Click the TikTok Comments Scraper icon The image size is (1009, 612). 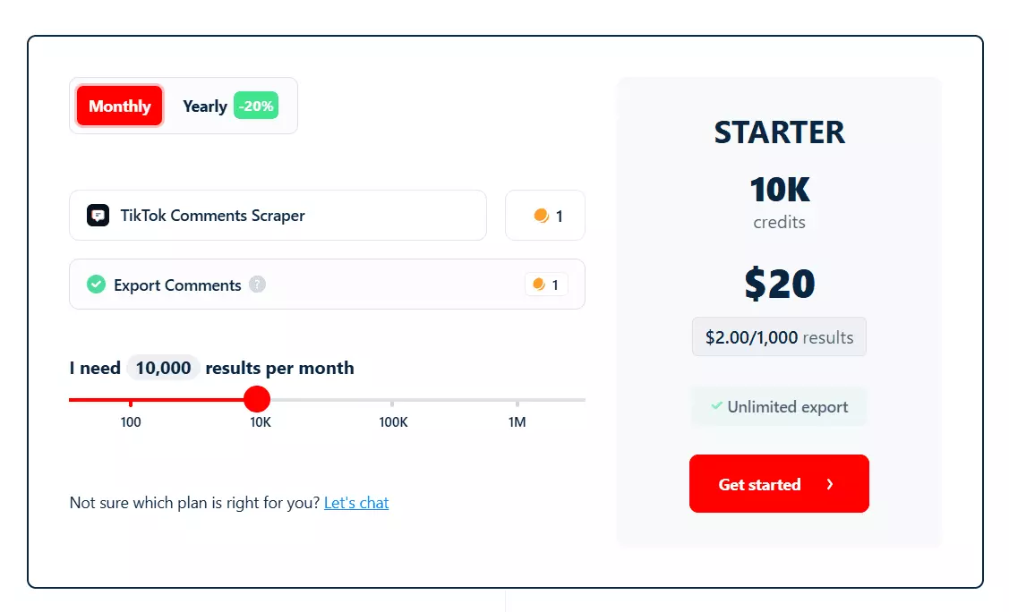[x=98, y=215]
